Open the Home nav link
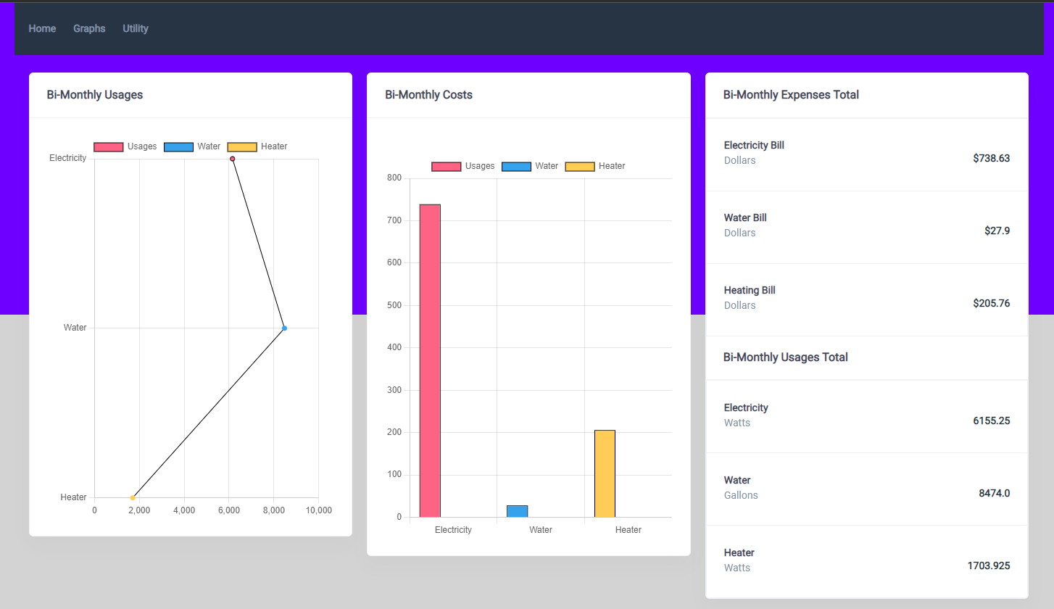This screenshot has width=1054, height=609. [42, 28]
